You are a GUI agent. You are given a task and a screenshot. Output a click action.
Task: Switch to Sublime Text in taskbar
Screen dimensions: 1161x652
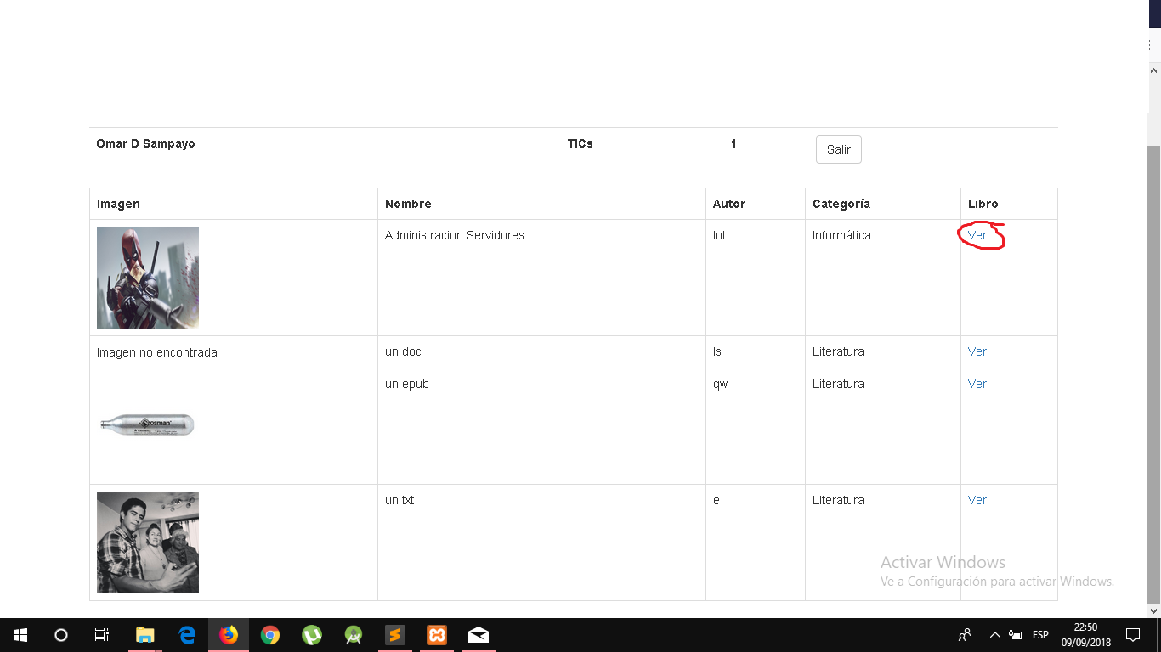394,635
